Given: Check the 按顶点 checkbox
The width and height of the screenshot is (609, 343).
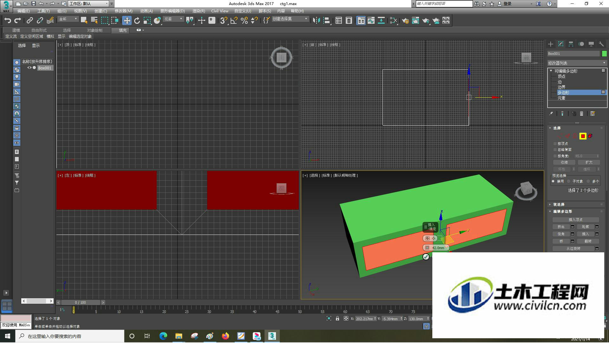Looking at the screenshot, I should (555, 144).
